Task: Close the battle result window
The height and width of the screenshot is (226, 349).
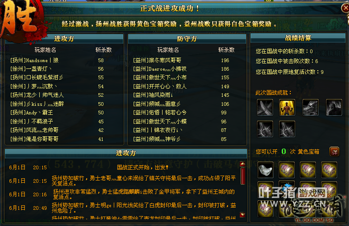Action: [345, 8]
